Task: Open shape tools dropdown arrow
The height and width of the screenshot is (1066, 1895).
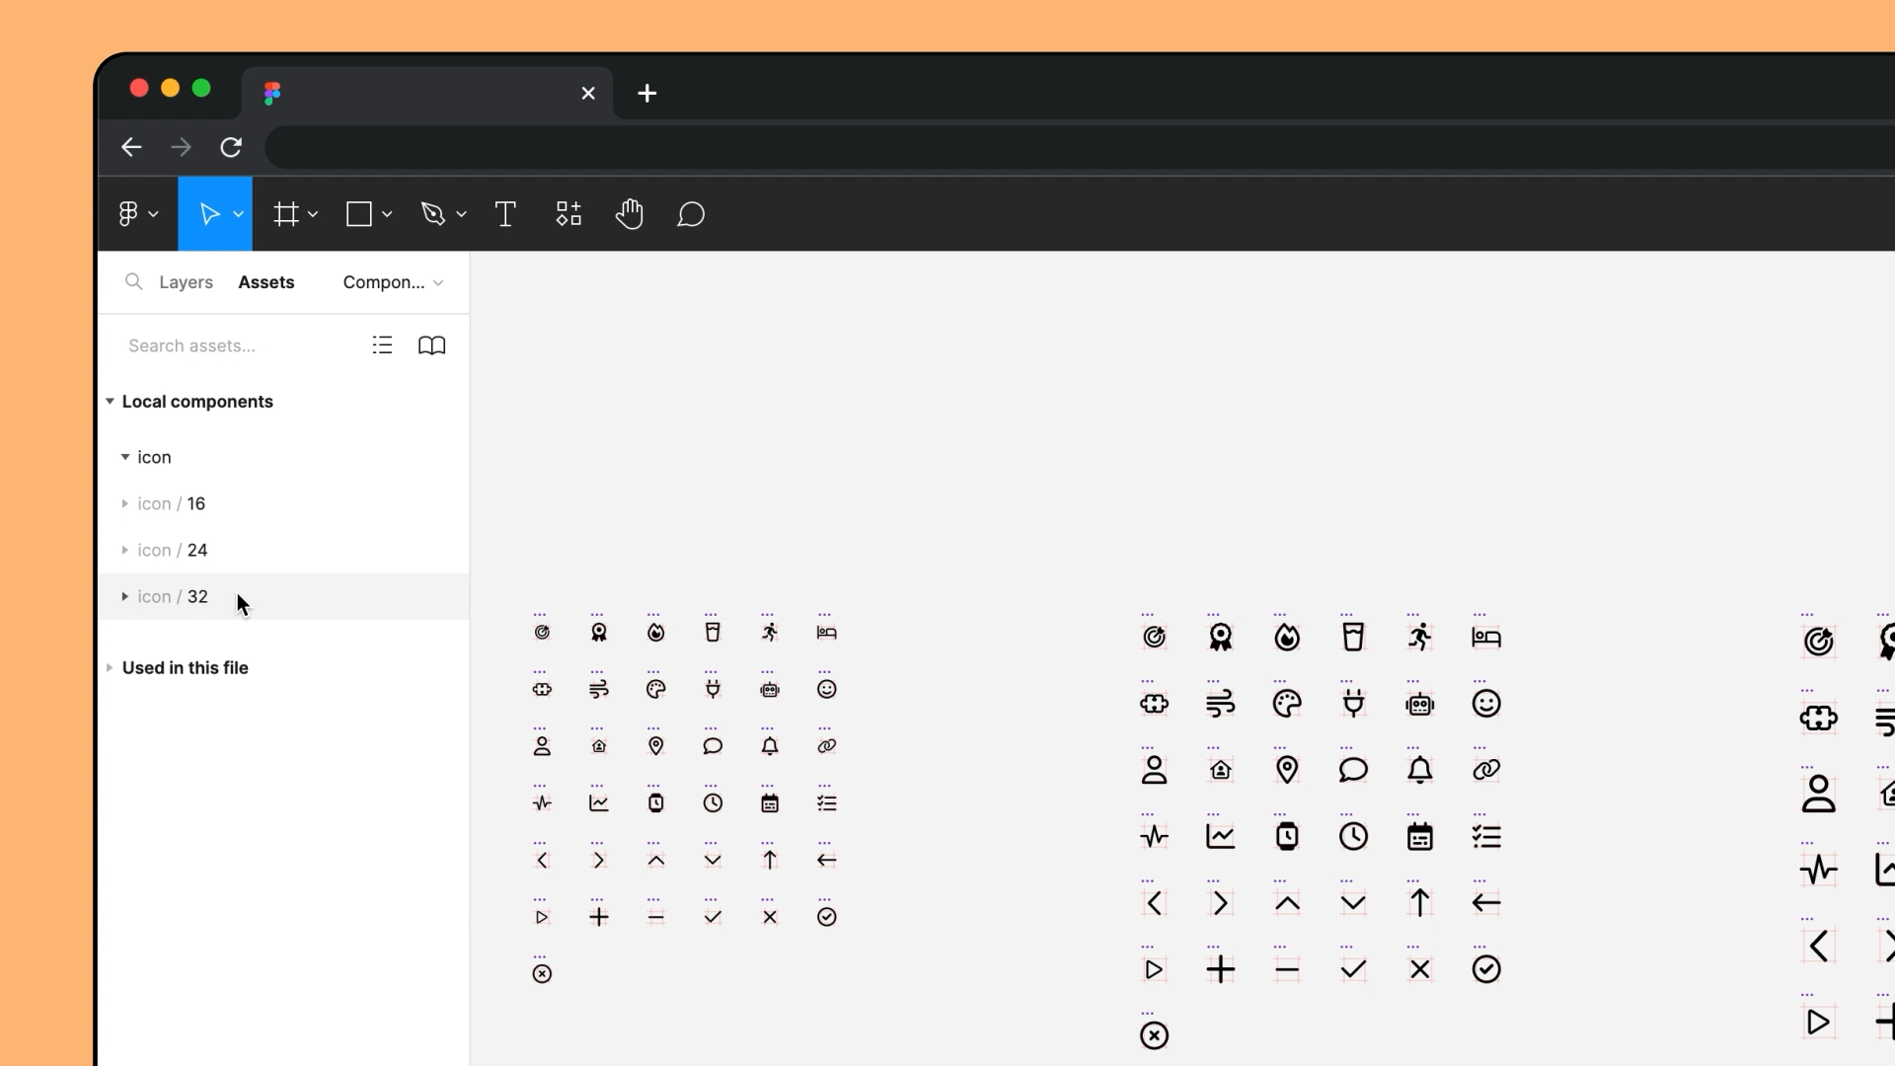Action: point(387,214)
